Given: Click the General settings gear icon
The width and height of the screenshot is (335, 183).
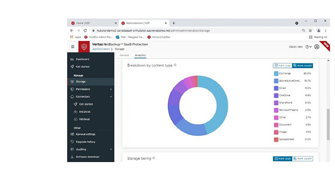Looking at the screenshot, I should (x=72, y=134).
